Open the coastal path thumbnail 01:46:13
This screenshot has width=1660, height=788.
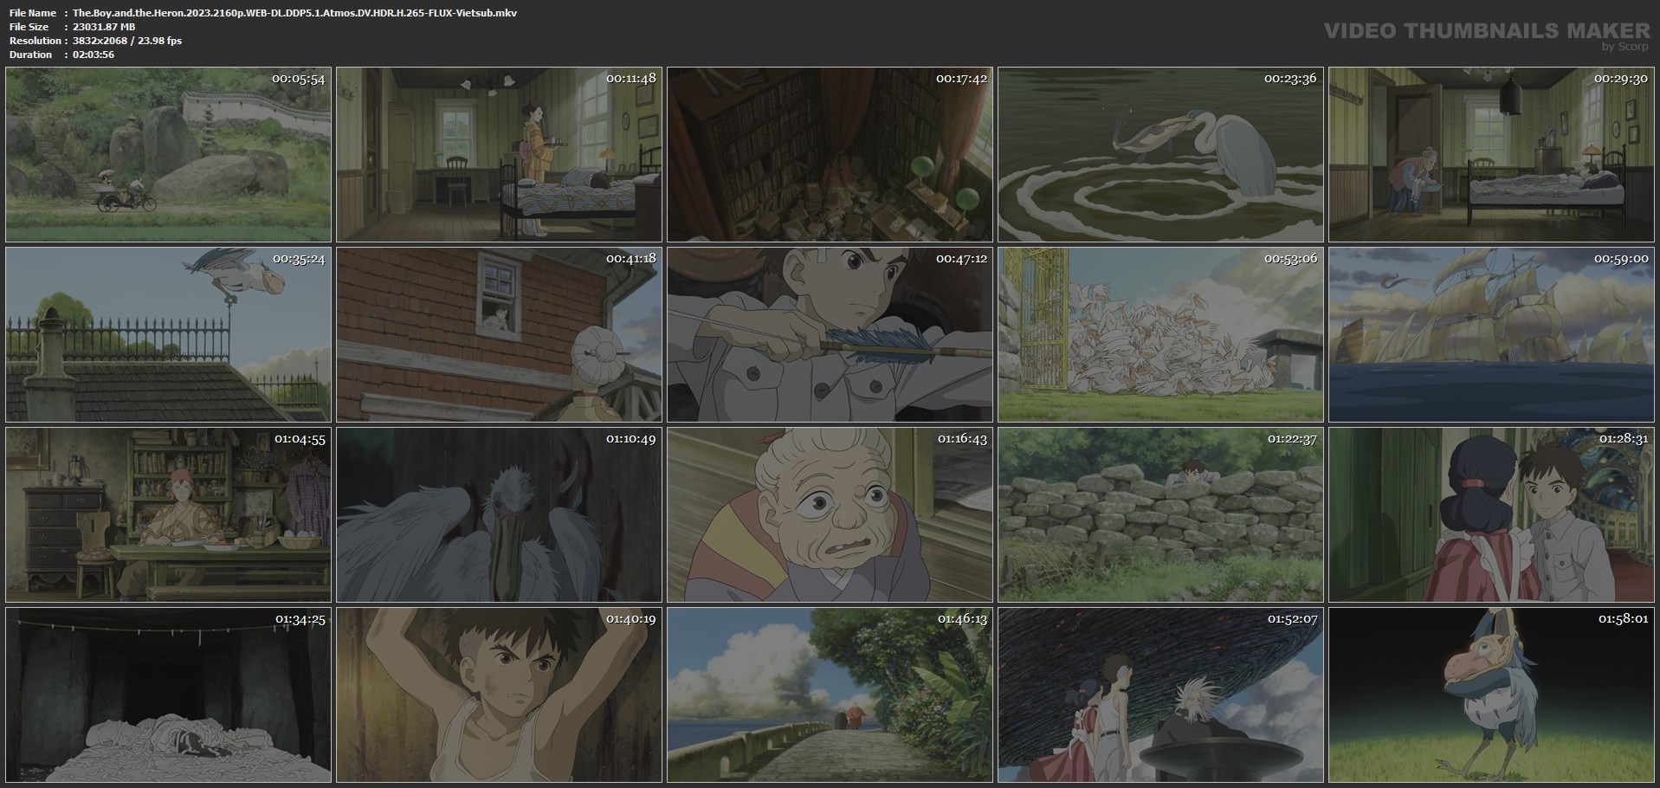click(830, 695)
